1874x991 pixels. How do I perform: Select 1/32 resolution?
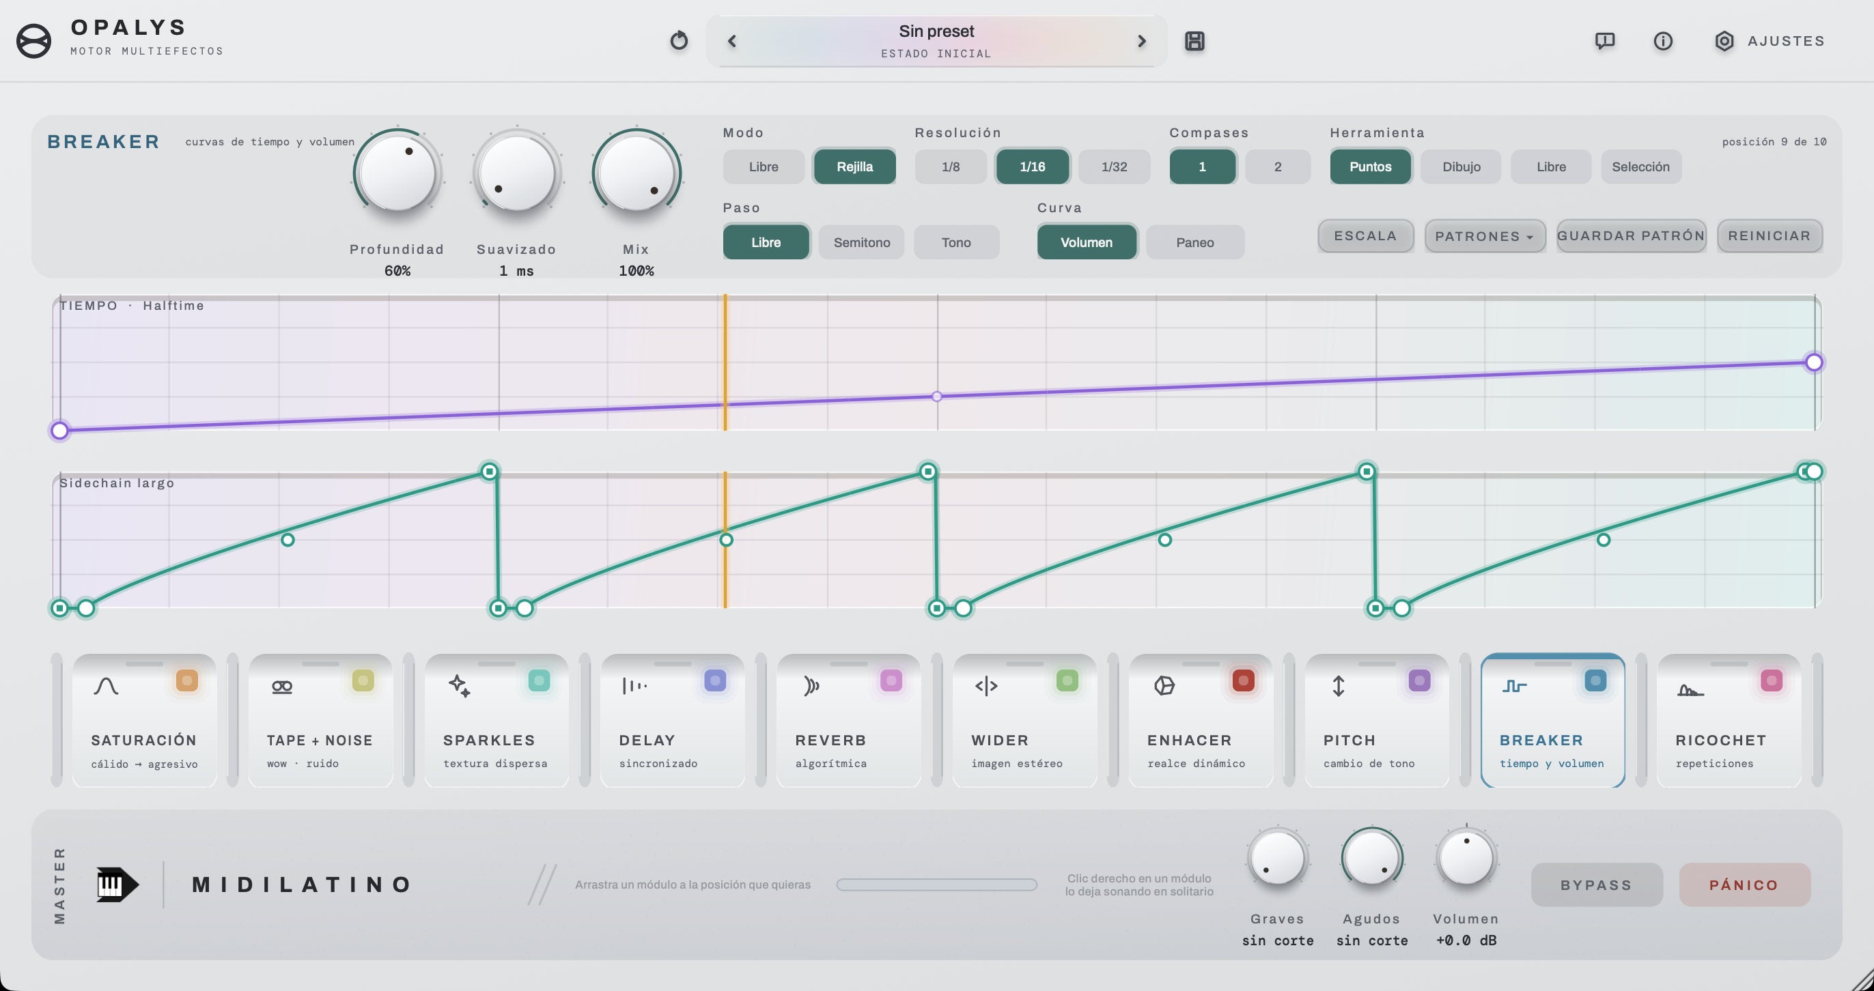click(1114, 167)
